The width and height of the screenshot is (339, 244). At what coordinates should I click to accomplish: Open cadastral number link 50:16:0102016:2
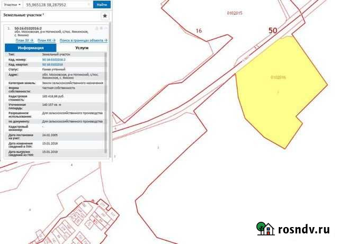pos(53,59)
